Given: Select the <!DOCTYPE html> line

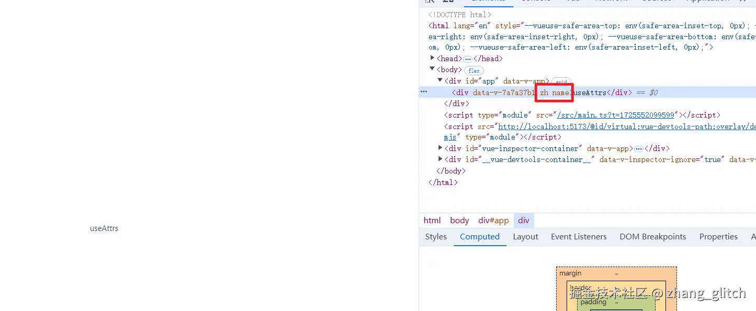Looking at the screenshot, I should click(x=460, y=15).
